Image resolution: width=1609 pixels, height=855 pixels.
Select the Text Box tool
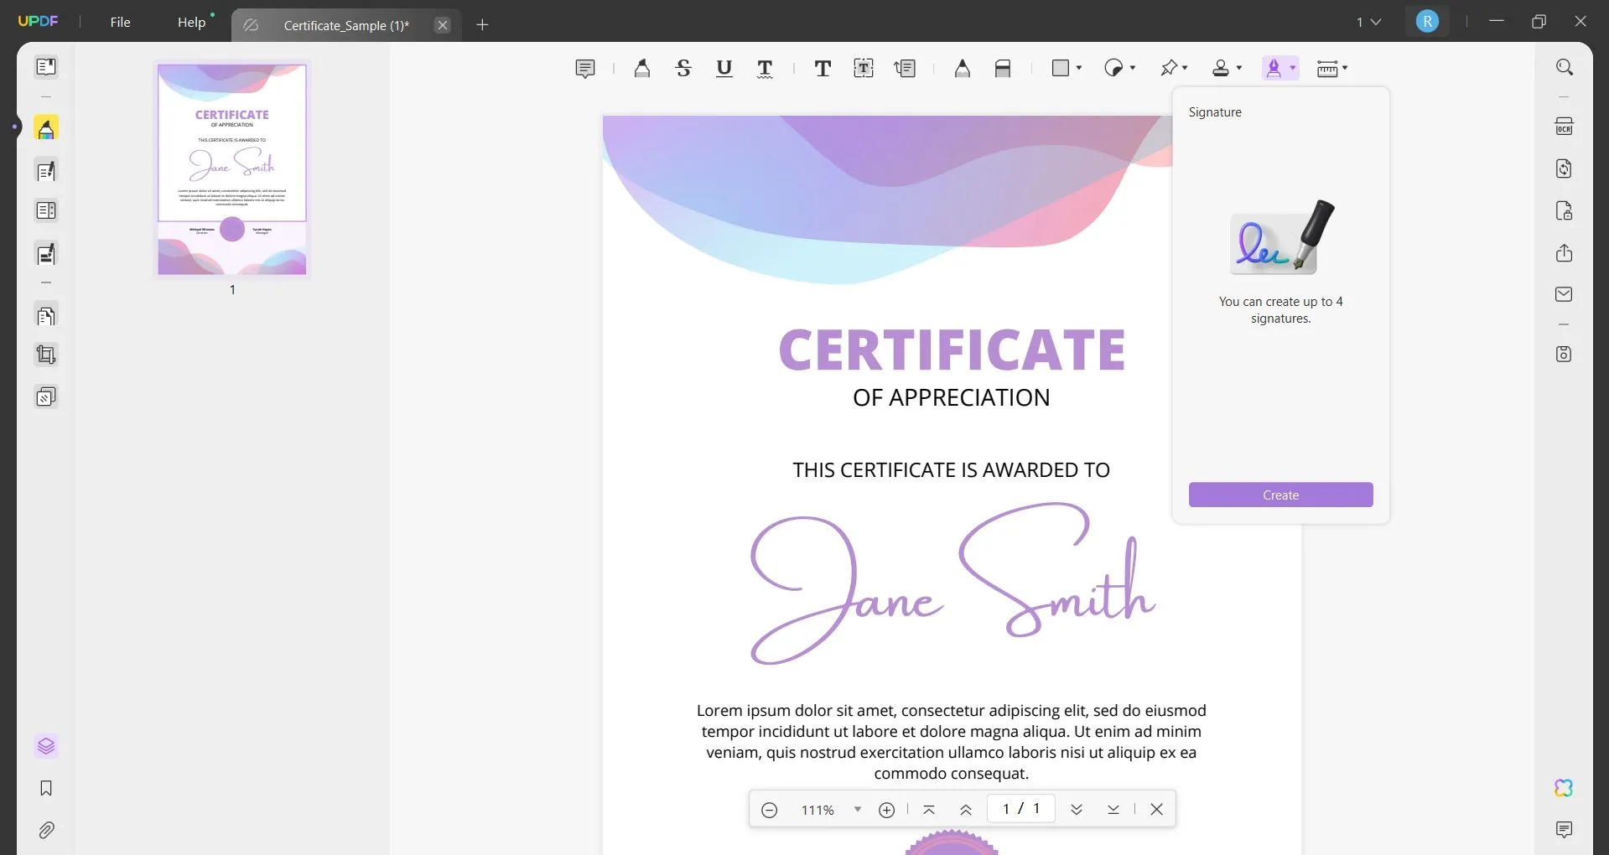coord(864,68)
